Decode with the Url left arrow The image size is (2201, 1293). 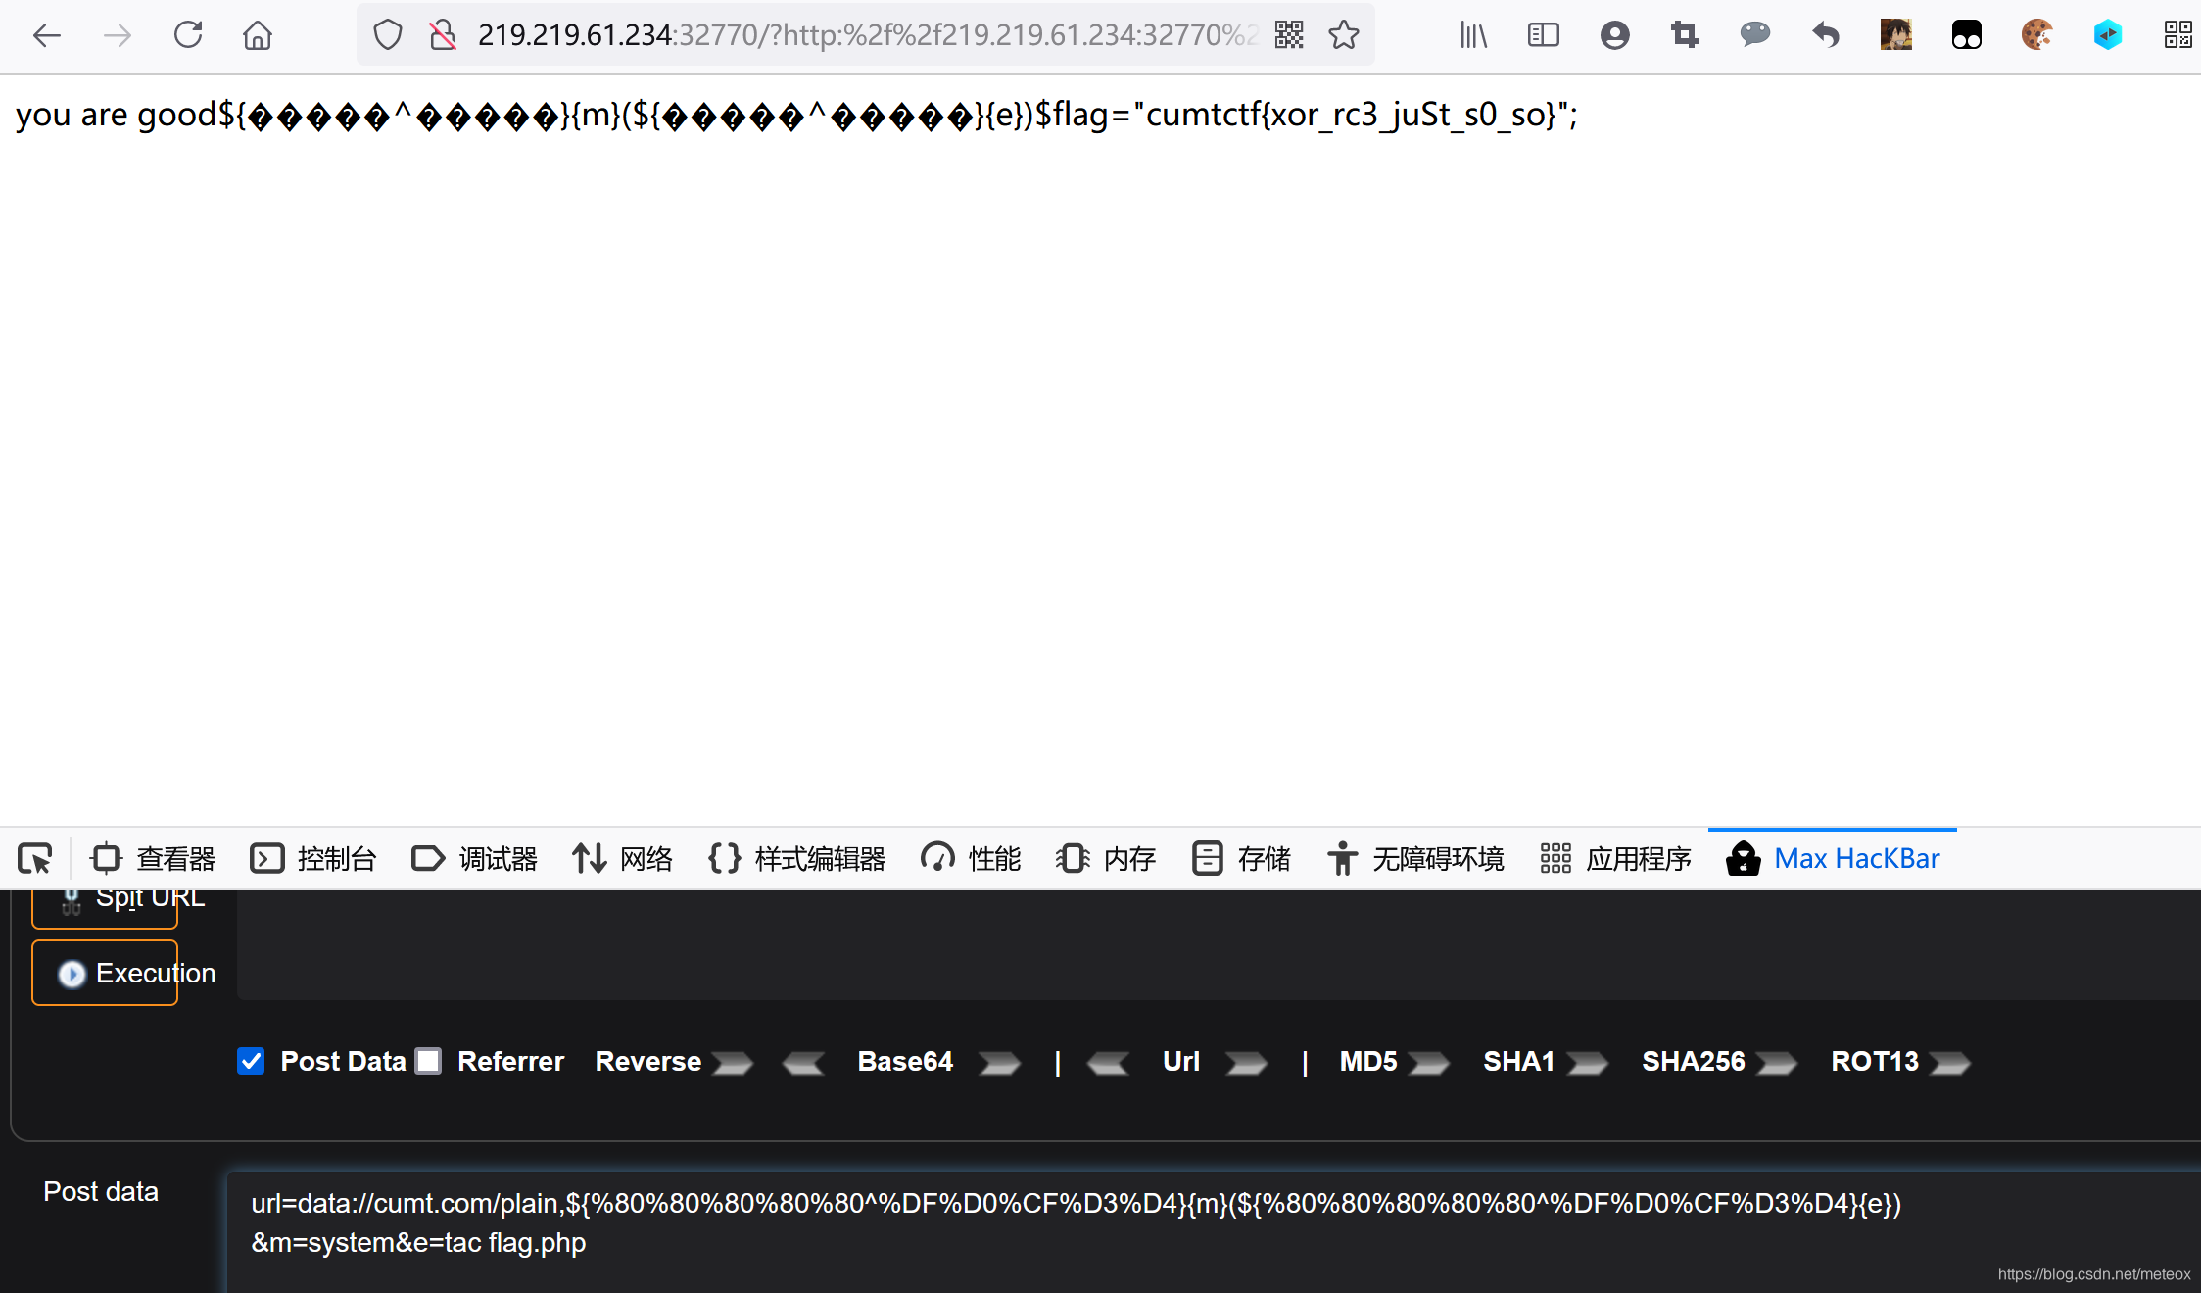[1108, 1063]
